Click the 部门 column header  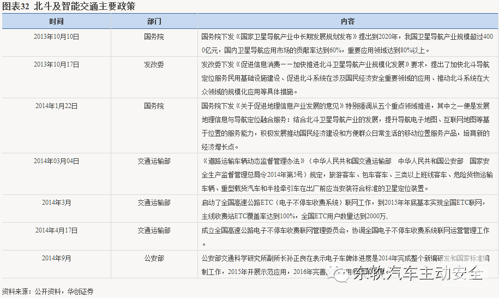click(x=154, y=21)
